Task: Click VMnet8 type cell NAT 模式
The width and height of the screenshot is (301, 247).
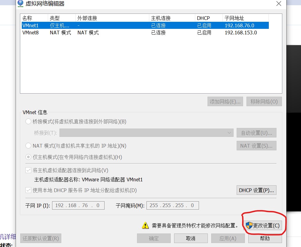Action: 60,33
